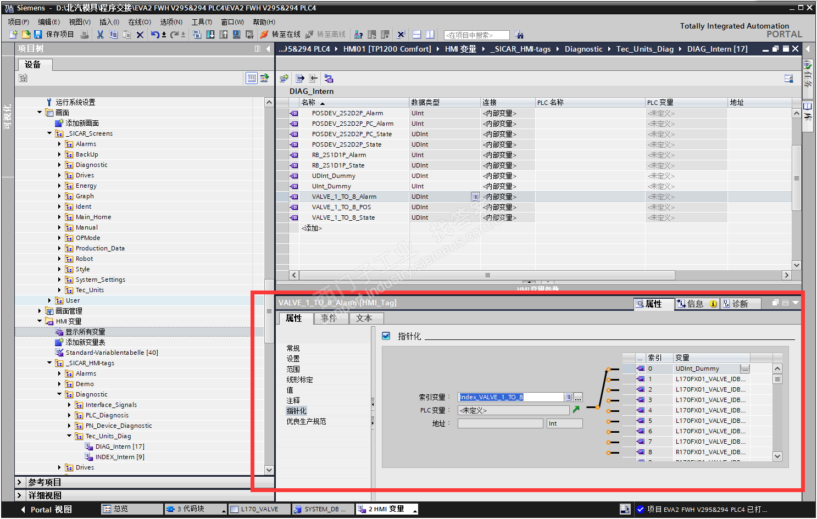This screenshot has width=817, height=519.
Task: Click the copy icon in toolbar
Action: pyautogui.click(x=113, y=35)
